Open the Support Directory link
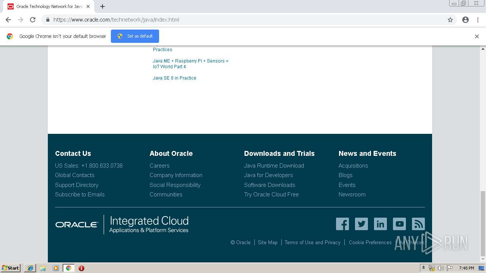Screen dimensions: 486x273 (x=77, y=185)
